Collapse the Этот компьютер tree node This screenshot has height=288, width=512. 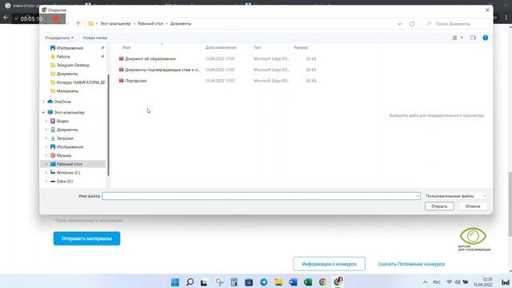(x=43, y=113)
